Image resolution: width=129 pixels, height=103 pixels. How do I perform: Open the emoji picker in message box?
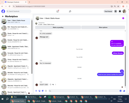click(x=120, y=91)
